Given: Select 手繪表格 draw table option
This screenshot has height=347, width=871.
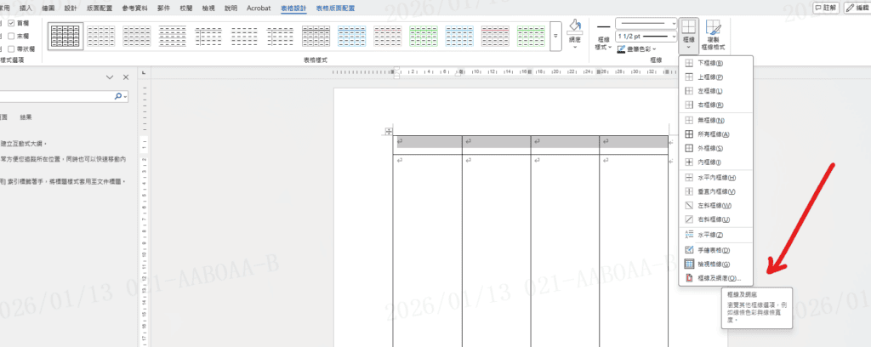Looking at the screenshot, I should [714, 250].
